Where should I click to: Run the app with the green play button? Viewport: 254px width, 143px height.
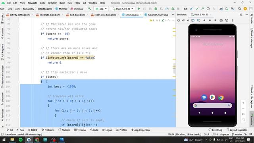pyautogui.click(x=139, y=9)
